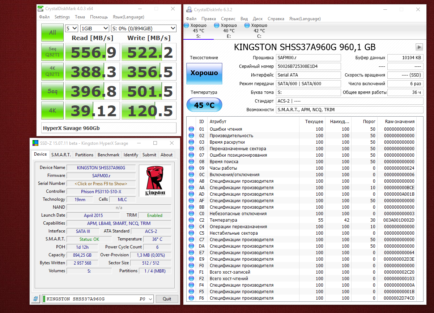434x313 pixels.
Task: Open the Settings menu in CrystalDiskMark
Action: [x=62, y=17]
